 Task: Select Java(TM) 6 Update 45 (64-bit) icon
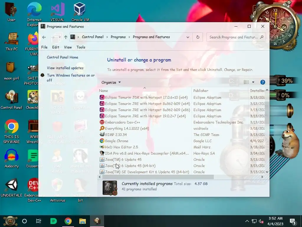click(102, 166)
